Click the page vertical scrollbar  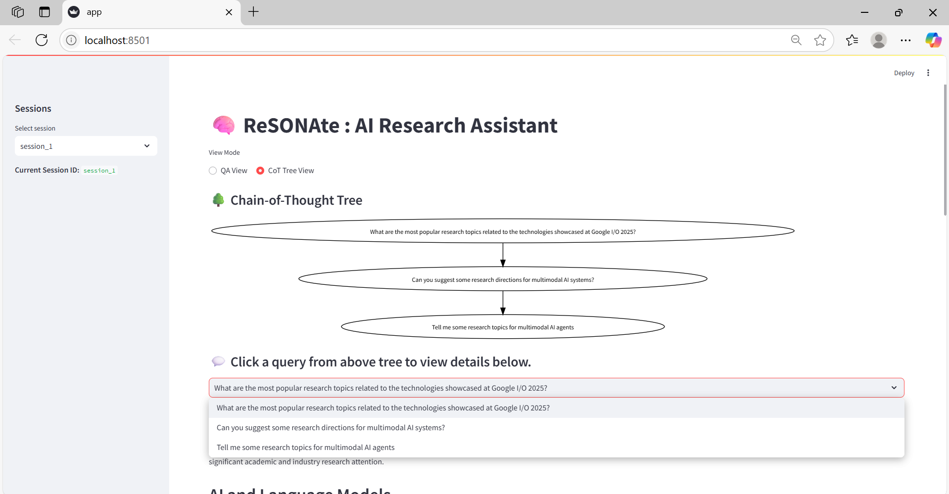(x=945, y=150)
